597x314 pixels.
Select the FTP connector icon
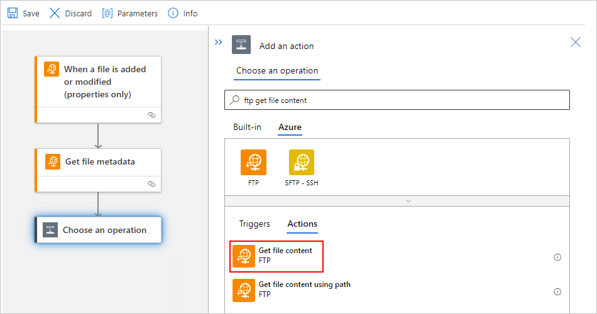coord(253,162)
